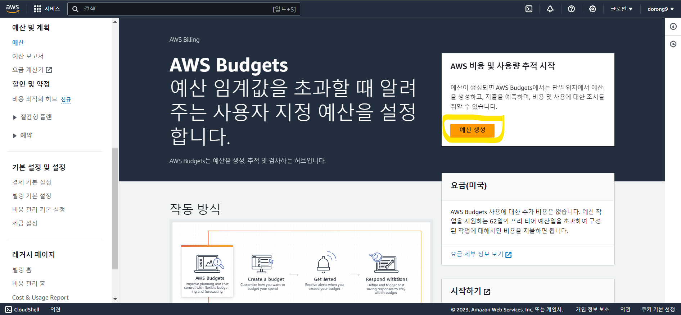Select 예산 in the sidebar
Viewport: 681px width, 315px height.
[x=18, y=42]
